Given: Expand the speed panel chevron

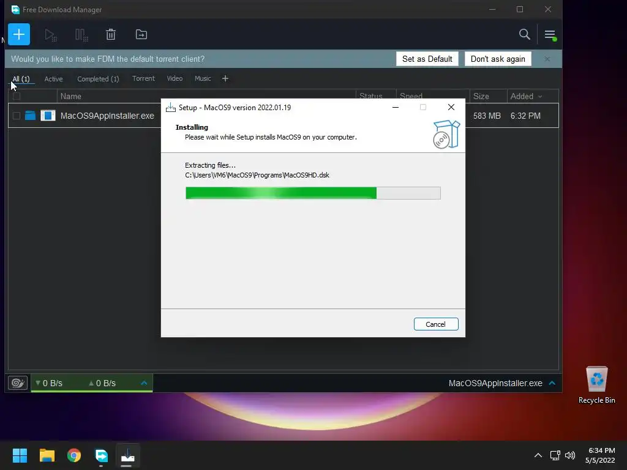Looking at the screenshot, I should (x=144, y=383).
